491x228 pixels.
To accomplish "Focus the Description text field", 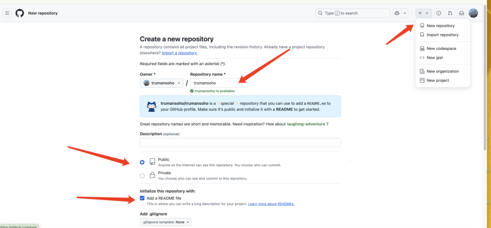I will coord(240,143).
